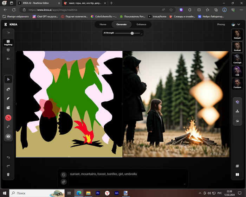Go to the Home tab
The image size is (246, 197).
[x=103, y=24]
